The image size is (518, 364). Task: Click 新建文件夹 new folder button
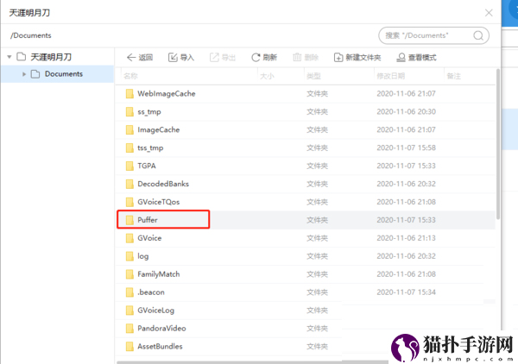click(x=357, y=58)
